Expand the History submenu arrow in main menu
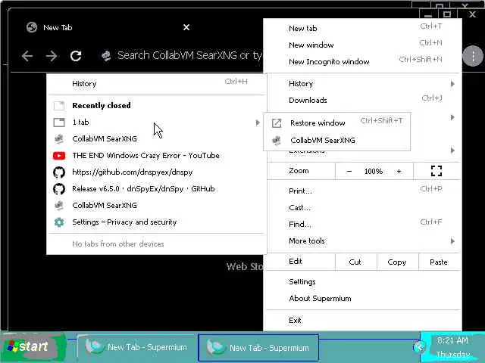The image size is (485, 363). (x=452, y=84)
